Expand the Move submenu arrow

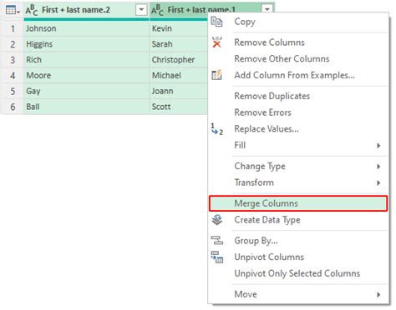378,294
